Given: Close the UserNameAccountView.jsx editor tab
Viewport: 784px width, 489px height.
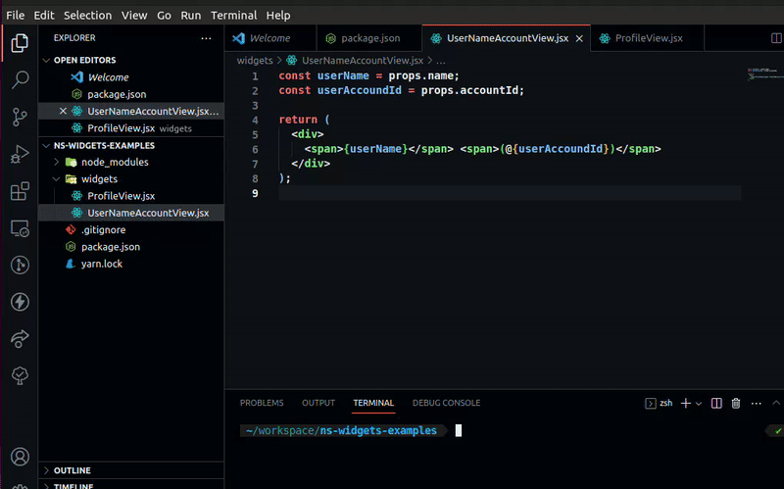Looking at the screenshot, I should pos(579,38).
